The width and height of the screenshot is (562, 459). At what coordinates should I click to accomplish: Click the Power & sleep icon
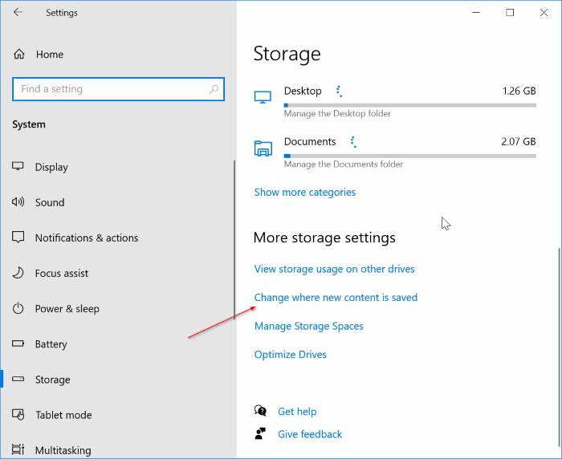[x=18, y=308]
